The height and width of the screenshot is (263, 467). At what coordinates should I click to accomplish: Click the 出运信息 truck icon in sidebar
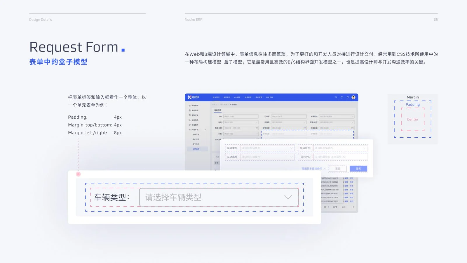click(x=189, y=120)
